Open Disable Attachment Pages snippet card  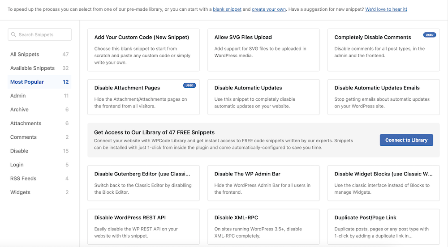[143, 97]
